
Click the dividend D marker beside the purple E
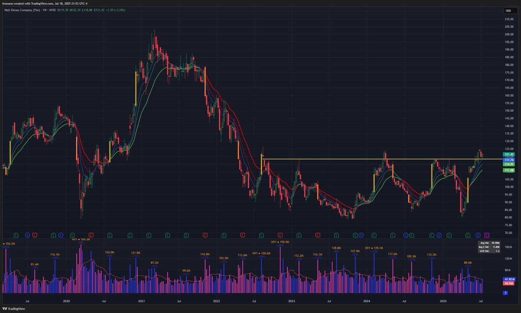coord(478,235)
